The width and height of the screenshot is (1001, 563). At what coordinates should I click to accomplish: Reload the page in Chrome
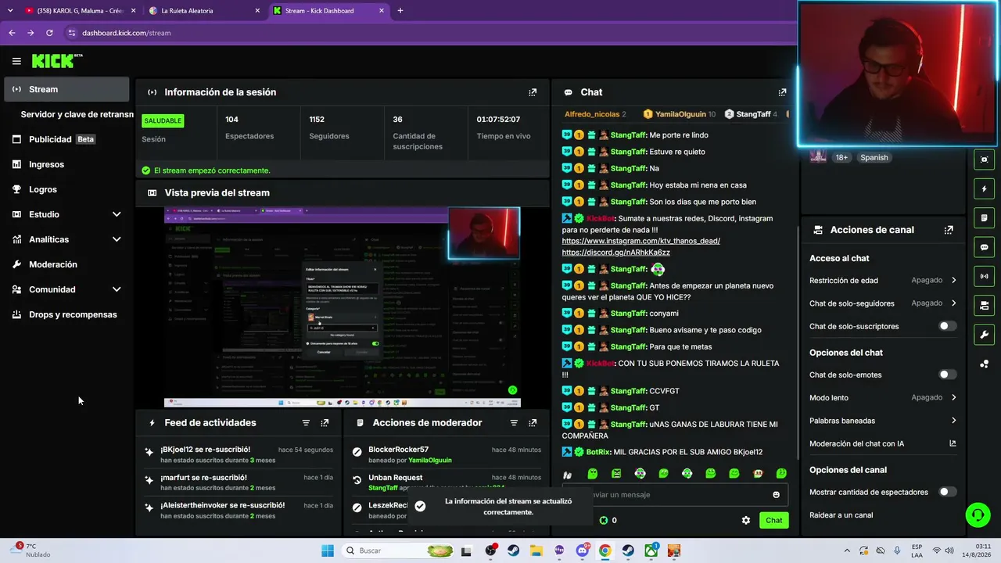[49, 33]
